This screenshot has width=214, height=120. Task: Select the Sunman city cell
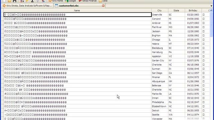[x=160, y=69]
